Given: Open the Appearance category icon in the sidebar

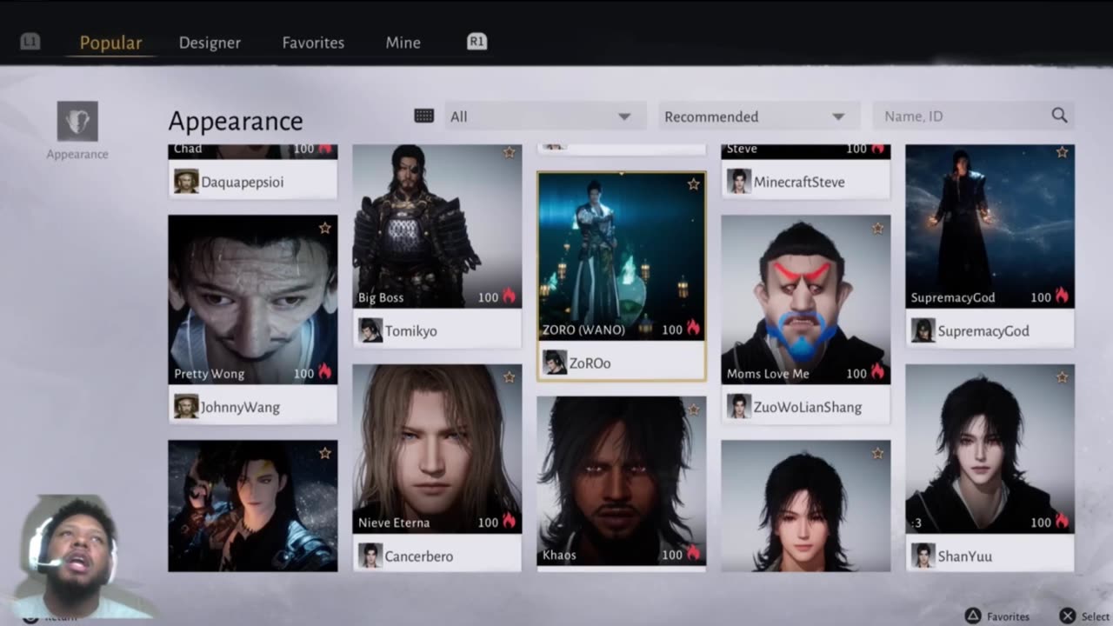Looking at the screenshot, I should pyautogui.click(x=77, y=121).
